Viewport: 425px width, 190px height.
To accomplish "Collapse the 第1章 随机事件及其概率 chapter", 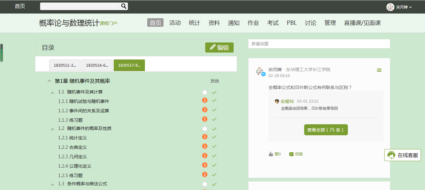I will pos(49,81).
